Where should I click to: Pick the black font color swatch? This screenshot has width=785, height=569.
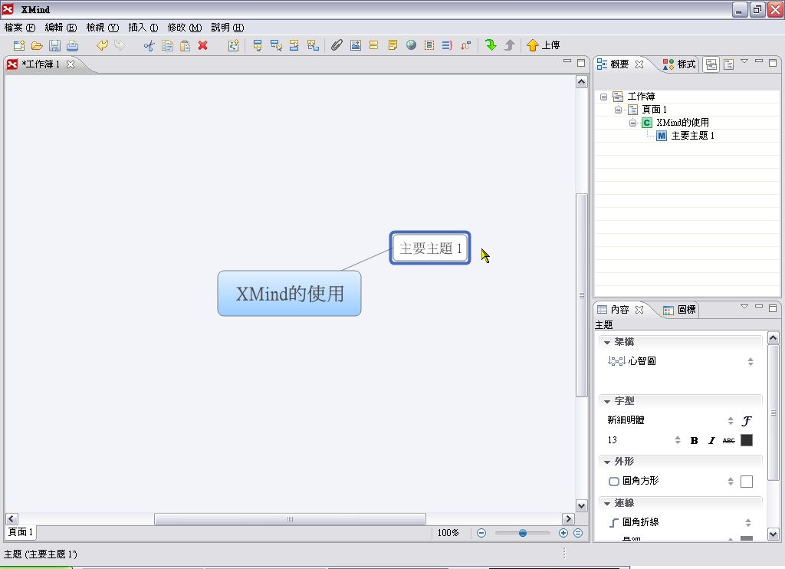pyautogui.click(x=747, y=440)
